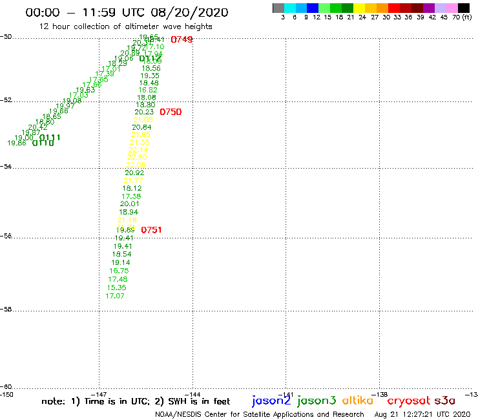Click the red 0751 time marker
The width and height of the screenshot is (478, 420).
[x=151, y=229]
